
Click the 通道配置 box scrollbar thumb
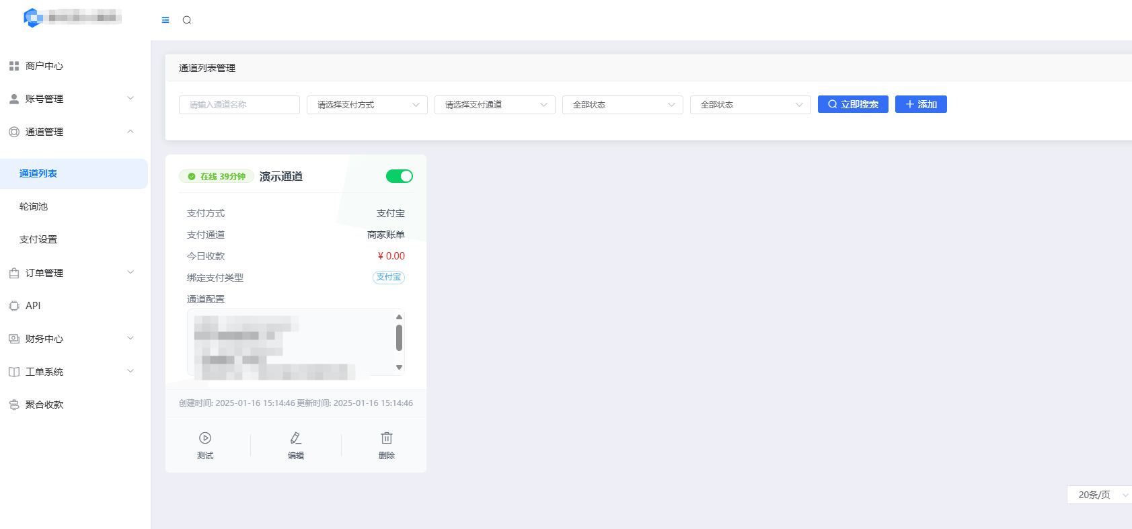pyautogui.click(x=399, y=337)
